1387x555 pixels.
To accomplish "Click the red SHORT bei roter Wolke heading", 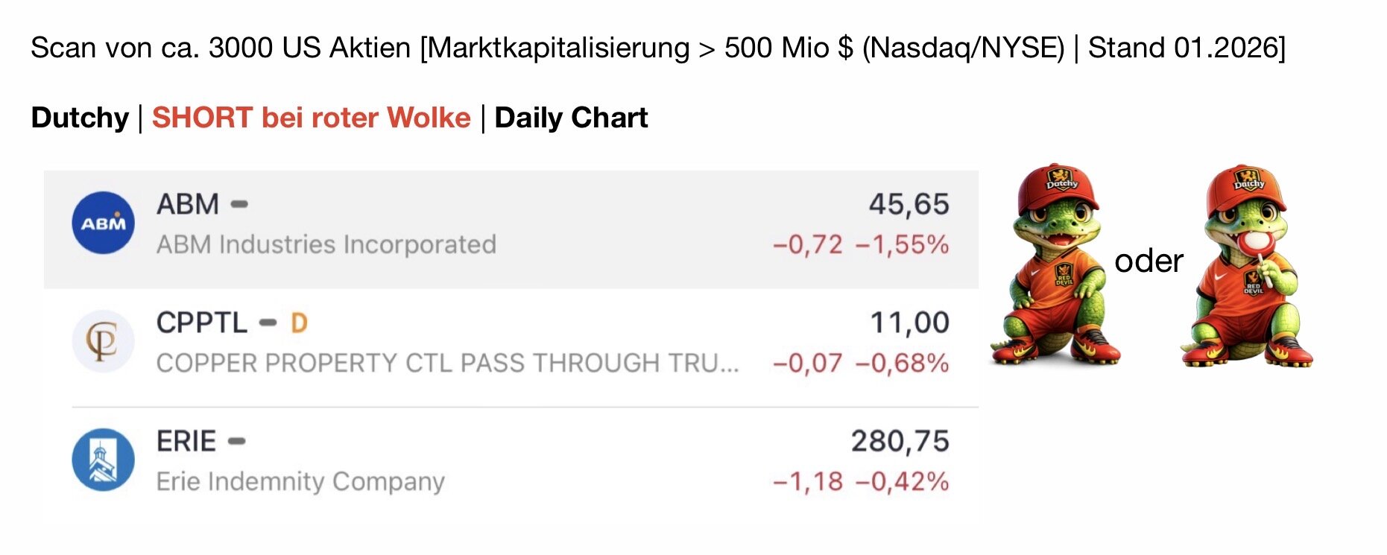I will click(x=312, y=118).
